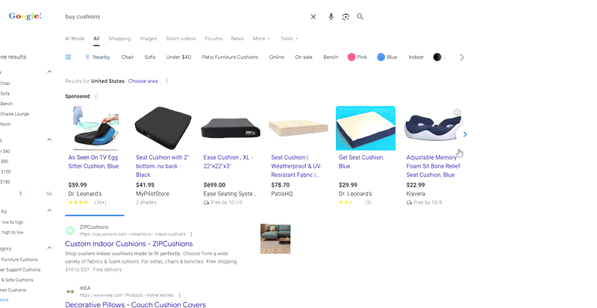Click the ZIPCushions site favicon
The width and height of the screenshot is (597, 308).
(x=70, y=230)
